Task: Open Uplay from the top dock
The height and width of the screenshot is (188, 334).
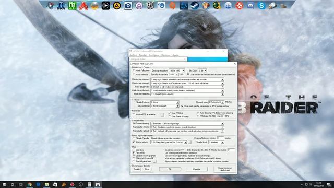Action: click(161, 6)
